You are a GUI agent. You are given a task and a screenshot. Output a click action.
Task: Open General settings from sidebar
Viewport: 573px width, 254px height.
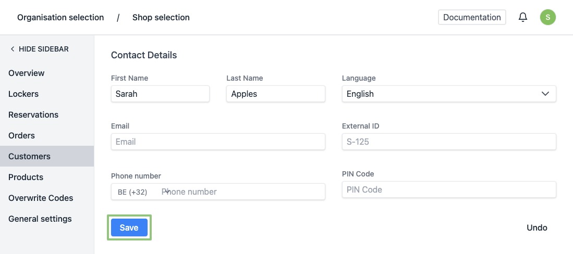pos(40,219)
